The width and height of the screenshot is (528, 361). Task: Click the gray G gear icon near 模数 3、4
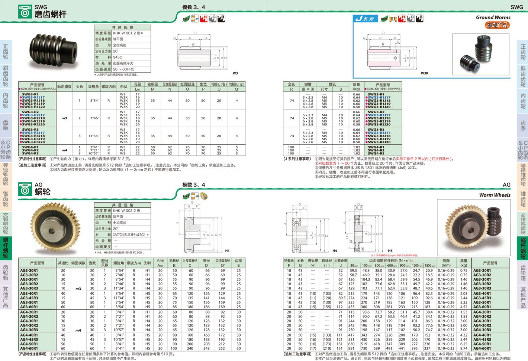click(x=213, y=19)
